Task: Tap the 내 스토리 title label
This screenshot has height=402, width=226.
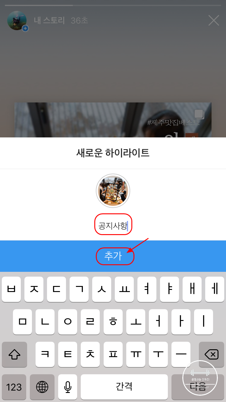Action: click(x=49, y=20)
